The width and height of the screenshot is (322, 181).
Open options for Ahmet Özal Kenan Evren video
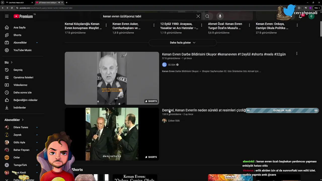point(249,25)
